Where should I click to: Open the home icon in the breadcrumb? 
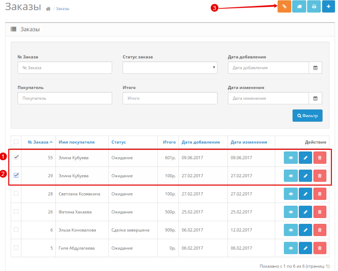point(48,9)
